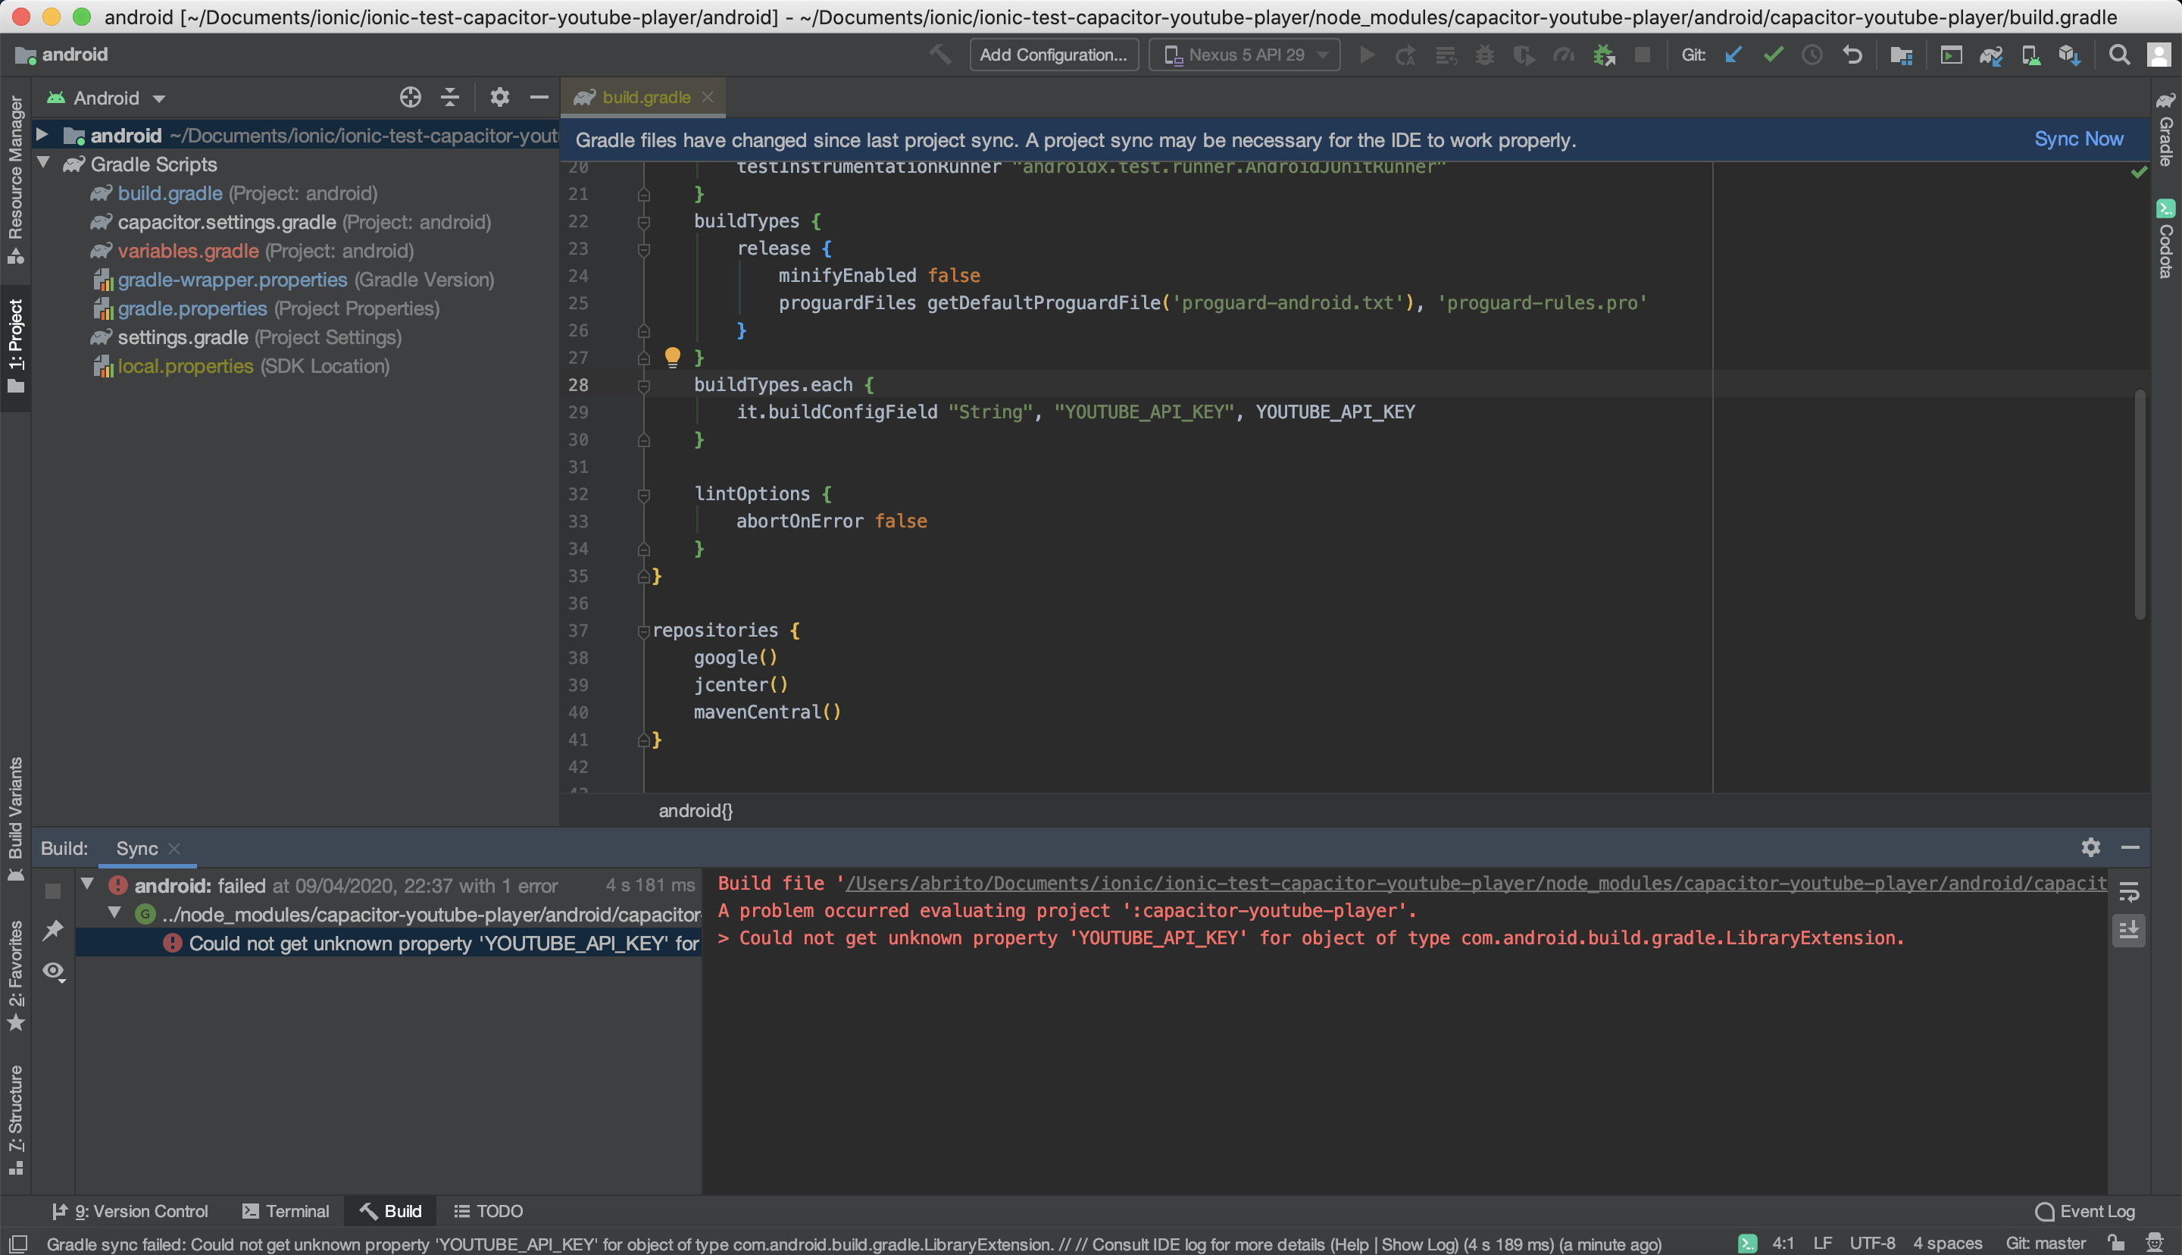2182x1255 pixels.
Task: Click locate file target icon in Project panel
Action: [x=410, y=98]
